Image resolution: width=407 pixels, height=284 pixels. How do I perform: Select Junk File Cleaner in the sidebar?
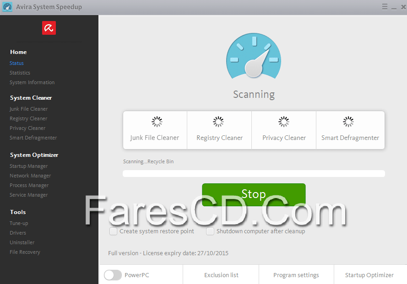tap(28, 109)
